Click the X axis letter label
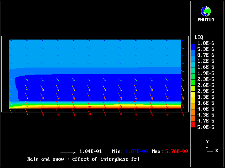The width and height of the screenshot is (225, 168). (x=217, y=150)
